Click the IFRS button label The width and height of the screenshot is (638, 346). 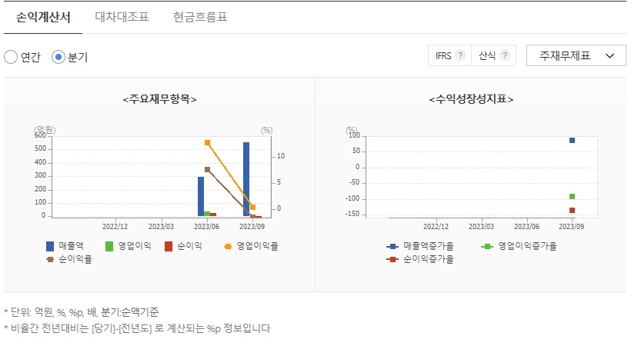point(443,55)
